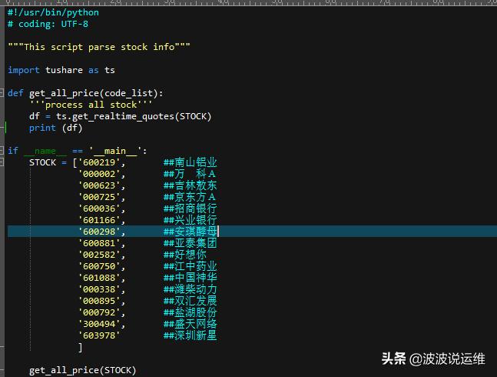
Task: Click the comment '##招商银行'
Action: [x=190, y=209]
